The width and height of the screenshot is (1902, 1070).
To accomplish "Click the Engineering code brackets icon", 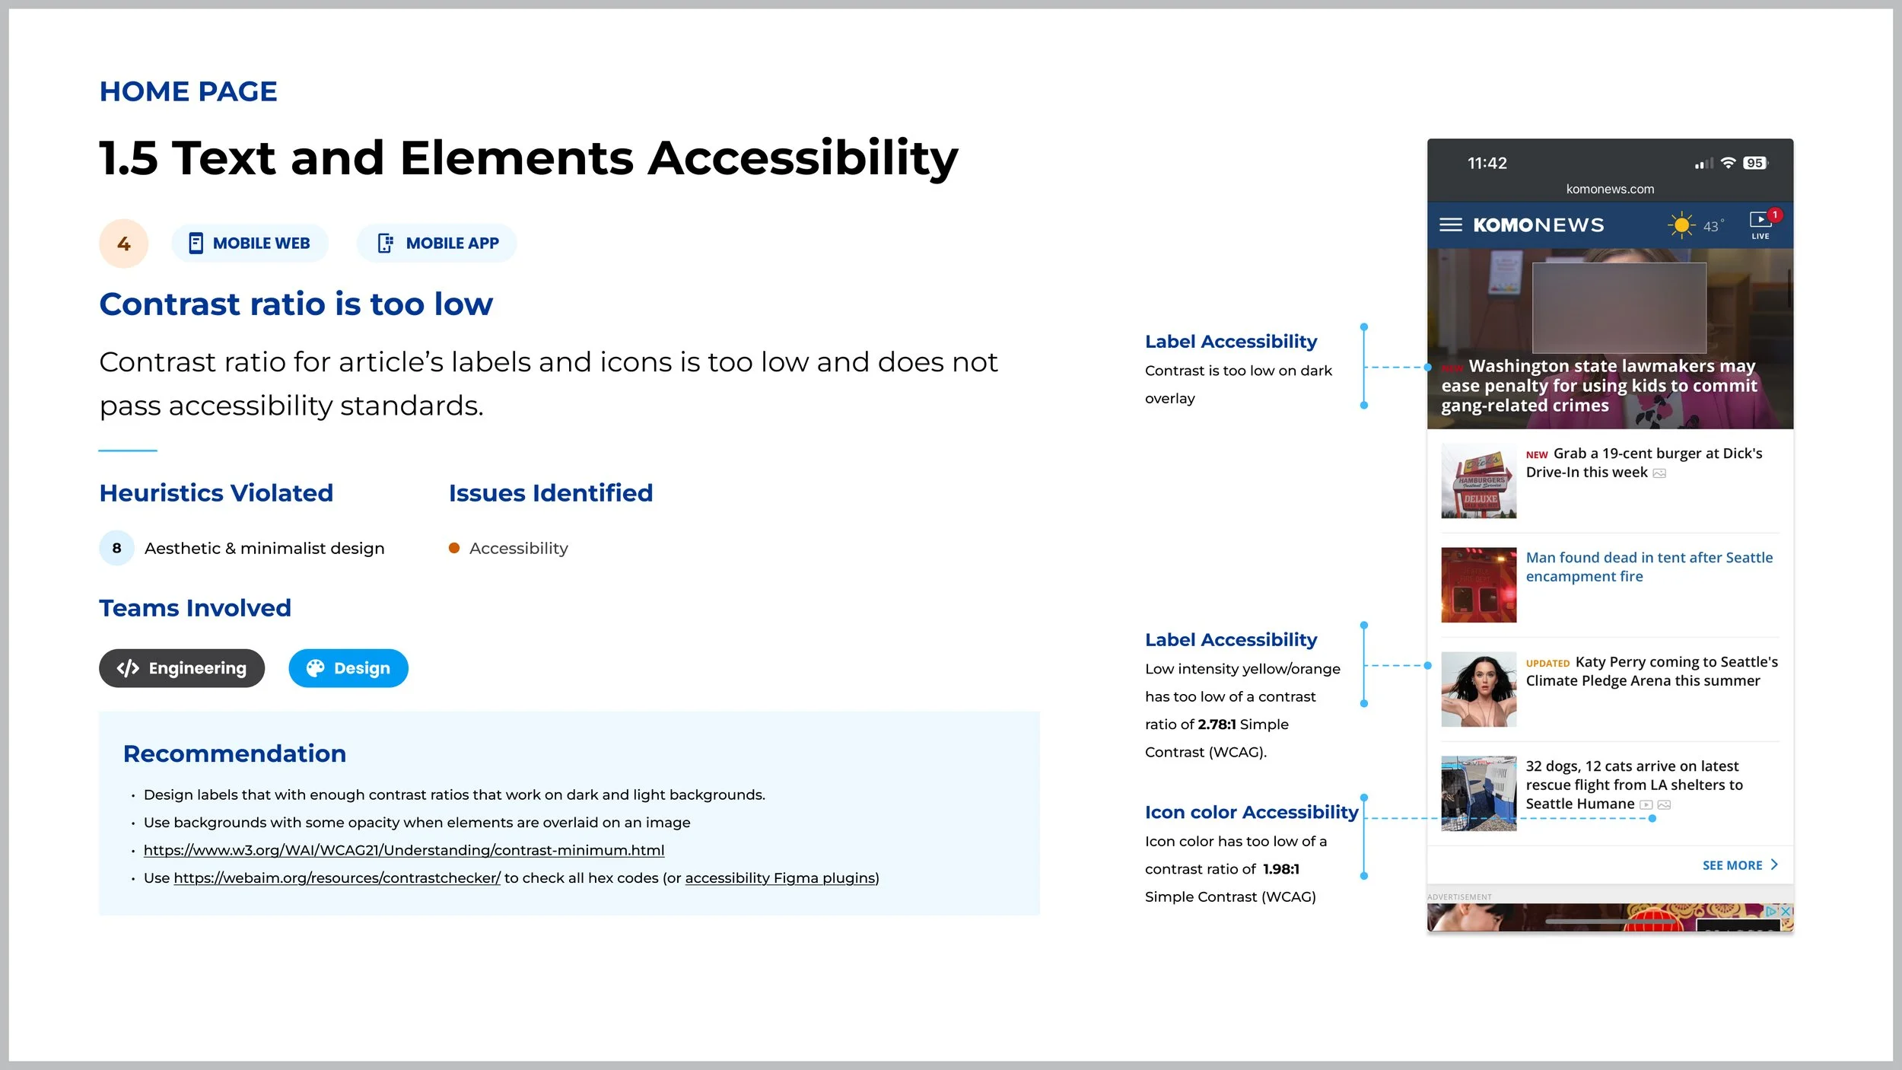I will (x=128, y=668).
